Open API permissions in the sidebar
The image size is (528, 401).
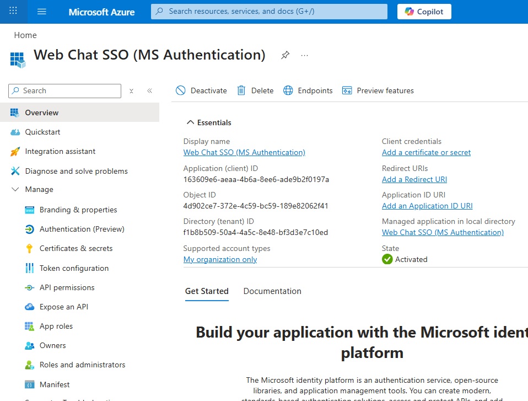(67, 287)
